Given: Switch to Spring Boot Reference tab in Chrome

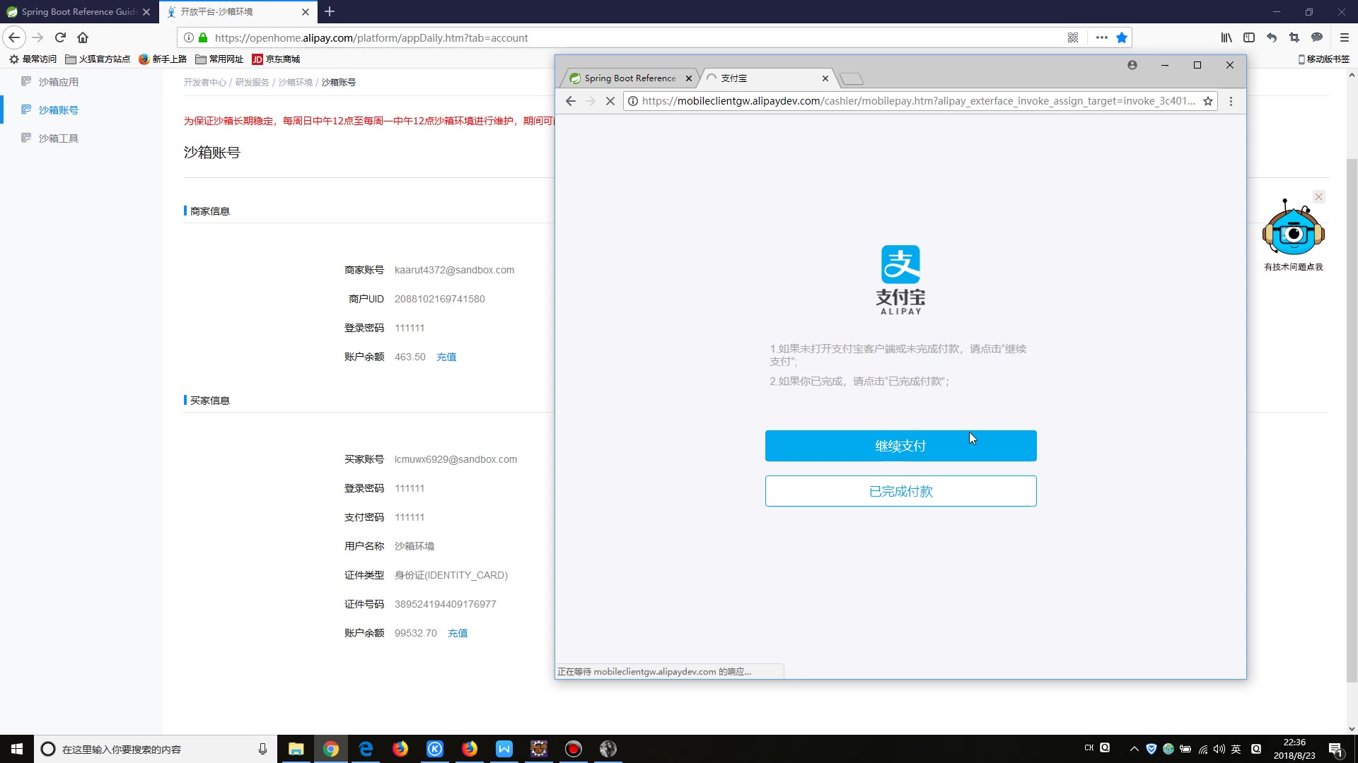Looking at the screenshot, I should (629, 78).
